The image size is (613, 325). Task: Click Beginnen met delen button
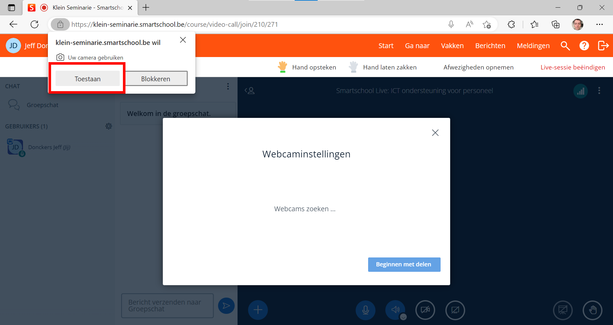(404, 264)
